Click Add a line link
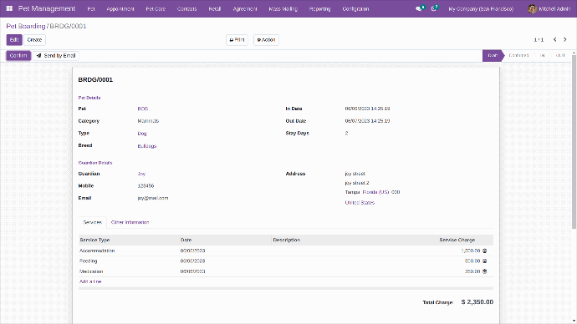 click(90, 281)
